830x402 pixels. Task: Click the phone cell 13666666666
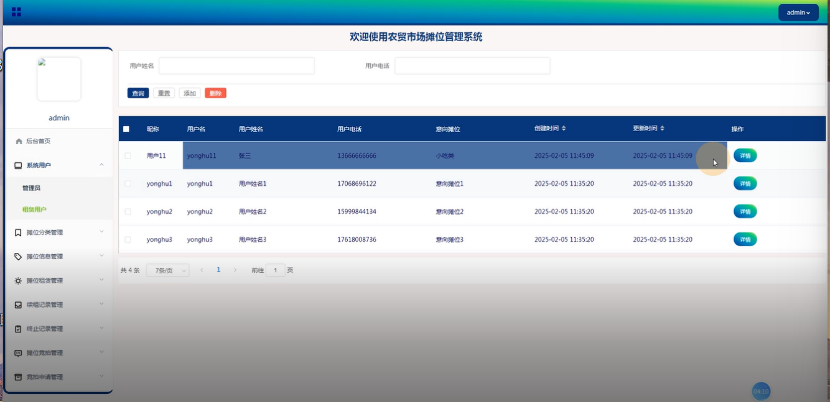tap(357, 156)
